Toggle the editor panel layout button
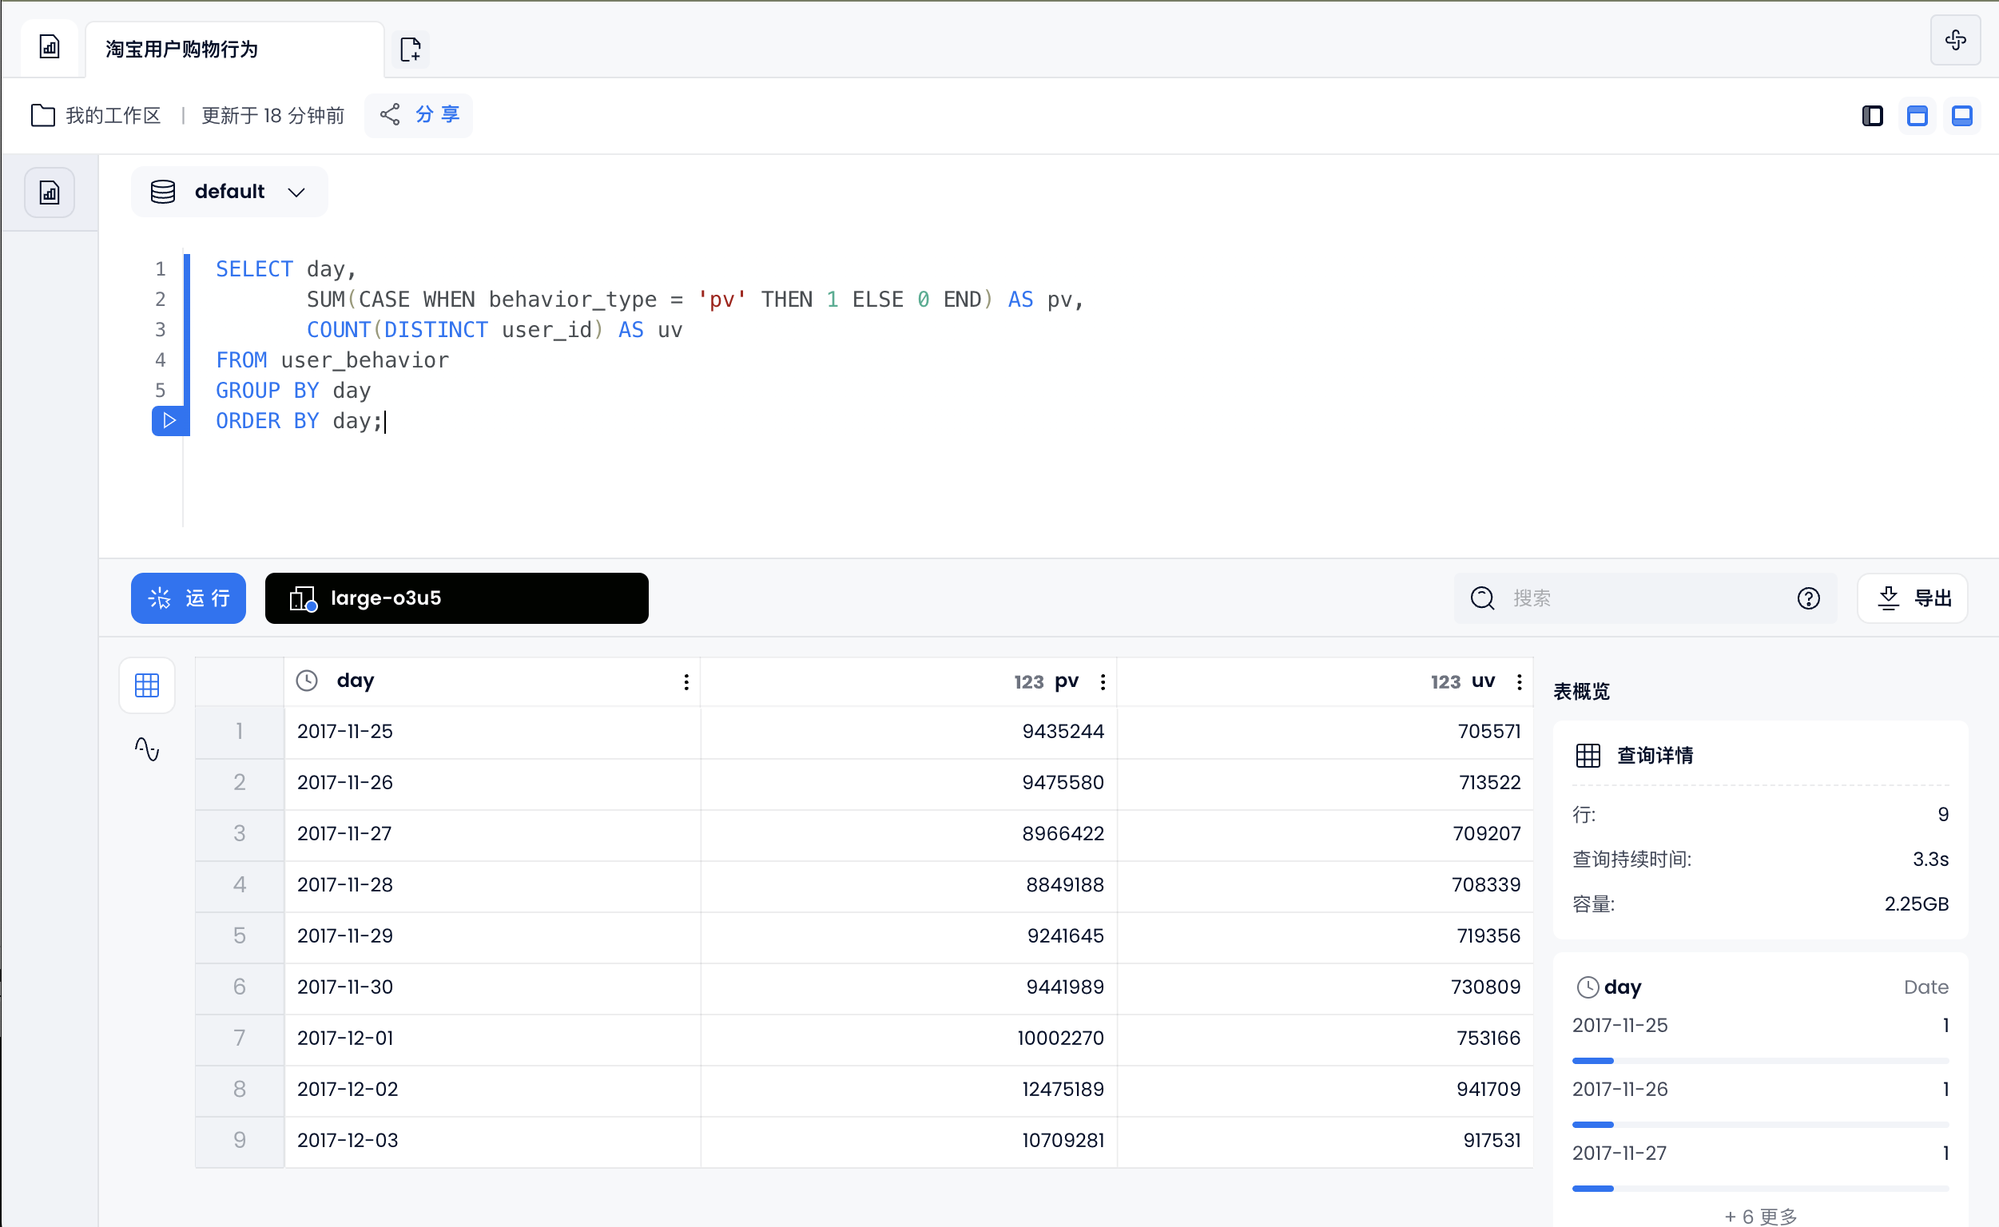The width and height of the screenshot is (1999, 1227). [x=1917, y=116]
